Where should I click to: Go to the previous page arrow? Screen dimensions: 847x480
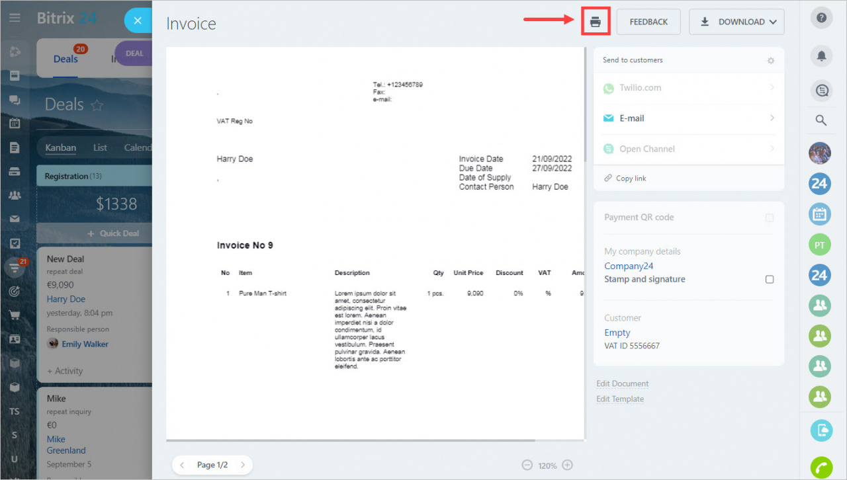tap(183, 465)
